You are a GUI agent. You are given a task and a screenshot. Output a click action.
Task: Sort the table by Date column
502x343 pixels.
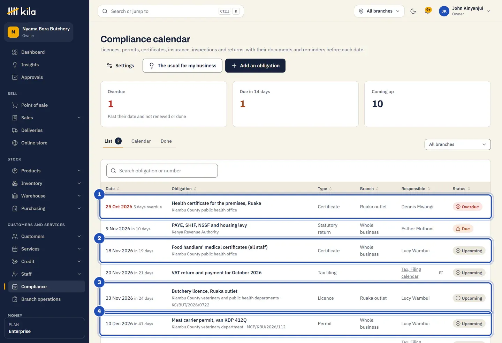(x=113, y=189)
